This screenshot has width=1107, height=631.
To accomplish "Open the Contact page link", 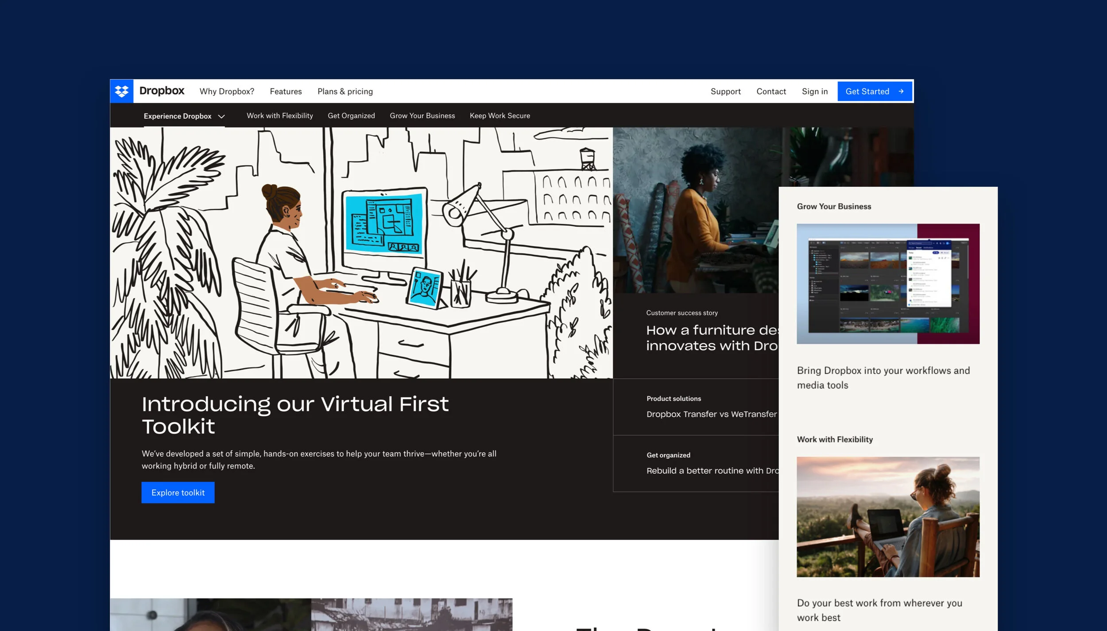I will tap(771, 91).
